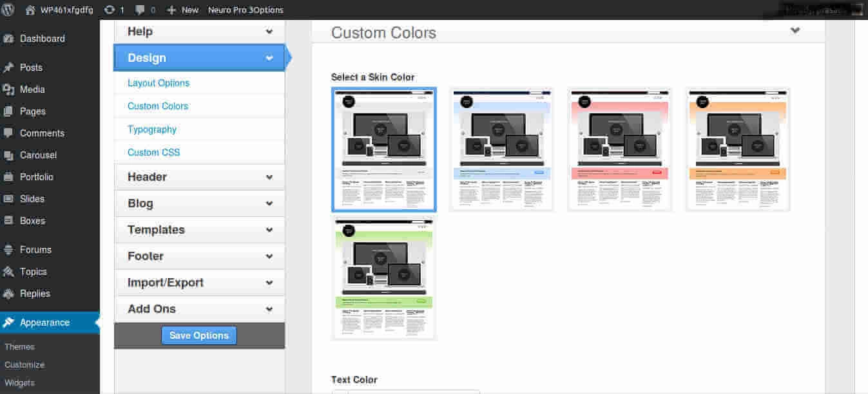Viewport: 868px width, 394px height.
Task: Select the red skin color thumbnail
Action: pyautogui.click(x=619, y=149)
